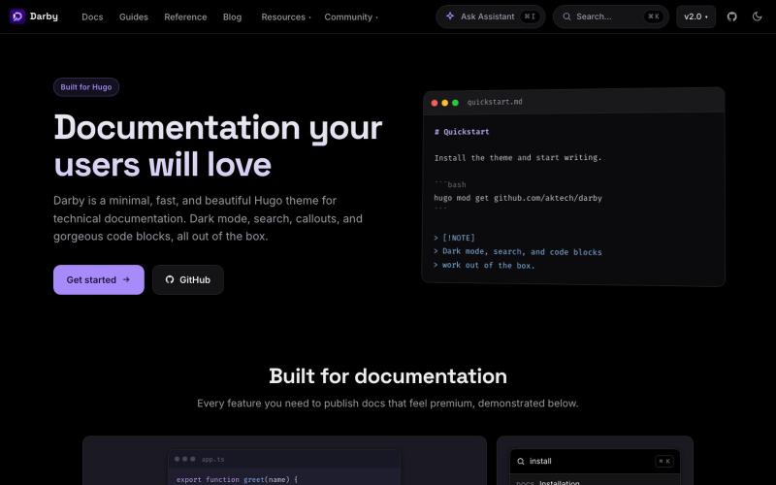Screen dimensions: 776x485
Task: Click the red dot in quickstart.md window
Action: pos(435,103)
